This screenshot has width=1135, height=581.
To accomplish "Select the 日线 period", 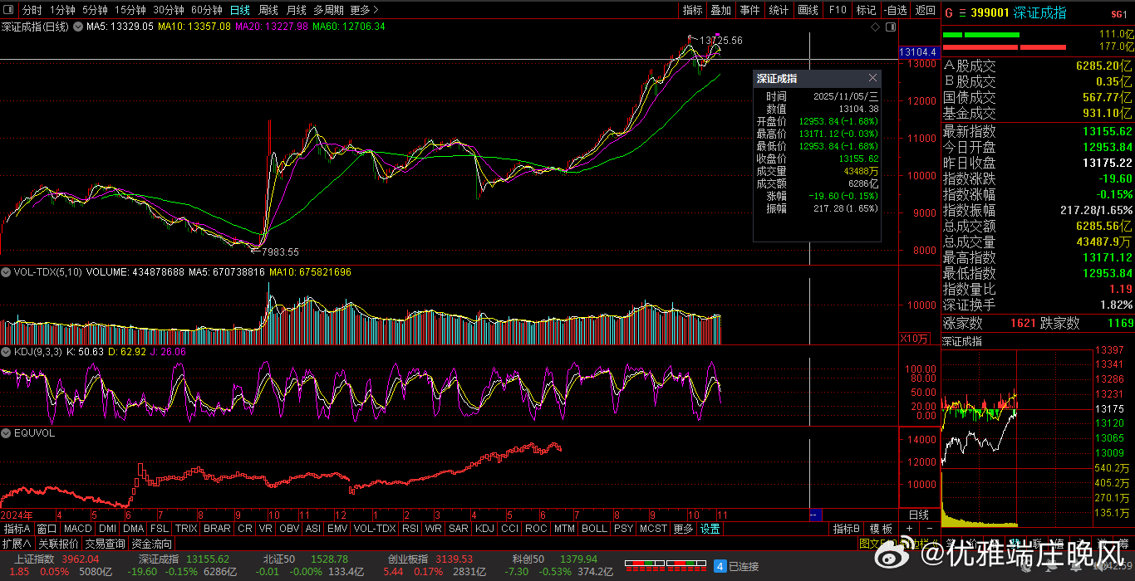I will tap(240, 10).
